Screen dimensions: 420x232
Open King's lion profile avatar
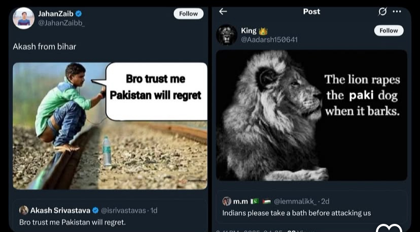click(227, 34)
